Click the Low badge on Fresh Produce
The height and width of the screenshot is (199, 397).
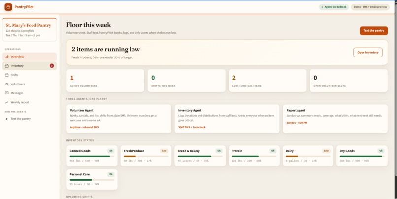pos(165,151)
